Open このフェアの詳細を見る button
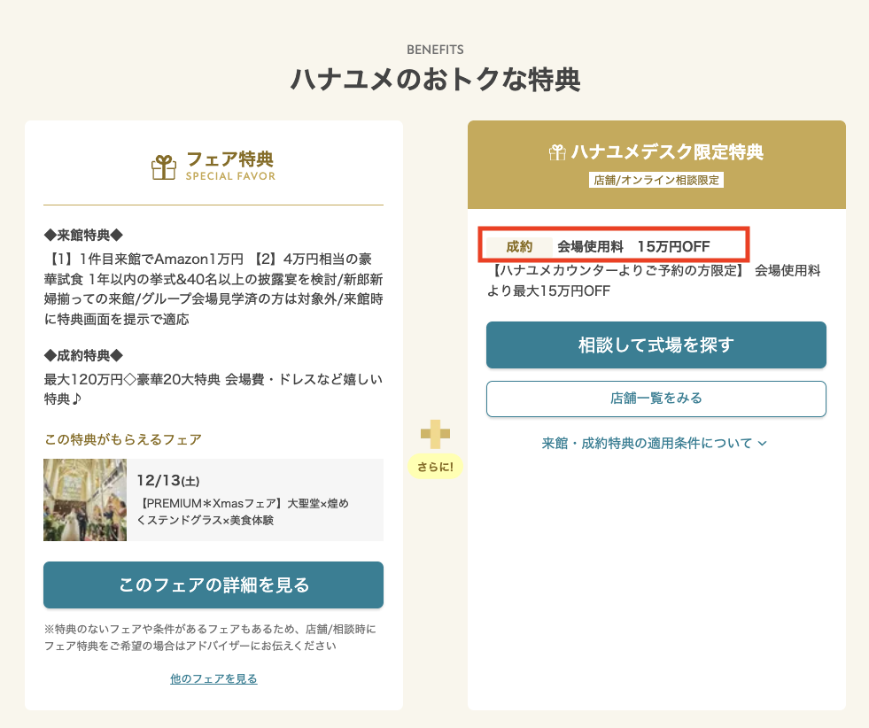869x728 pixels. click(x=213, y=585)
